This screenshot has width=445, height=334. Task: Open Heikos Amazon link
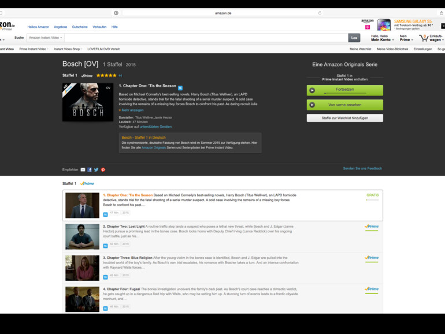tap(38, 27)
